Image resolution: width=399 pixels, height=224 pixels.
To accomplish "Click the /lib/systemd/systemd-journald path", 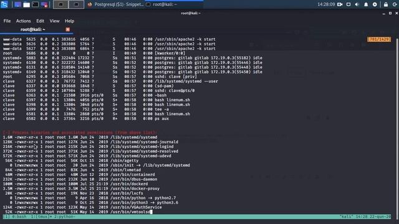I will tap(144, 142).
